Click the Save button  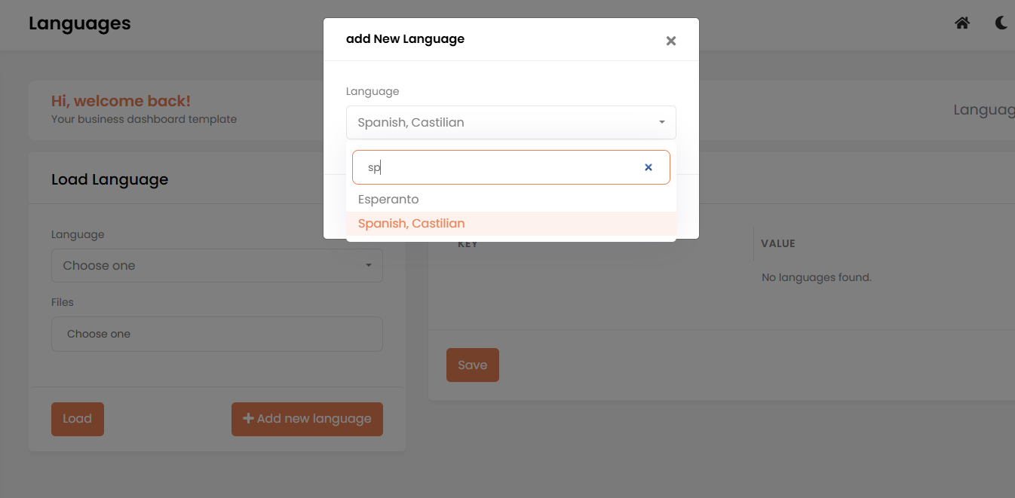pos(472,365)
